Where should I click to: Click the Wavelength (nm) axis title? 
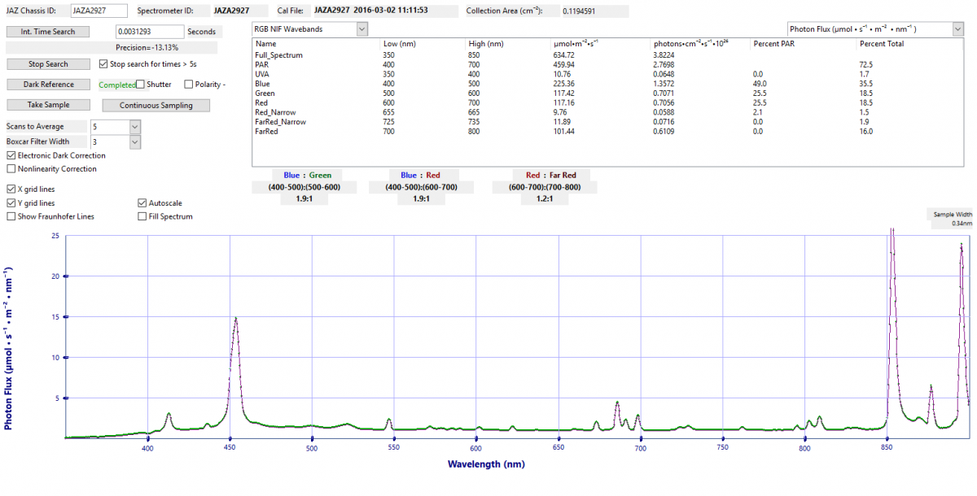(485, 464)
